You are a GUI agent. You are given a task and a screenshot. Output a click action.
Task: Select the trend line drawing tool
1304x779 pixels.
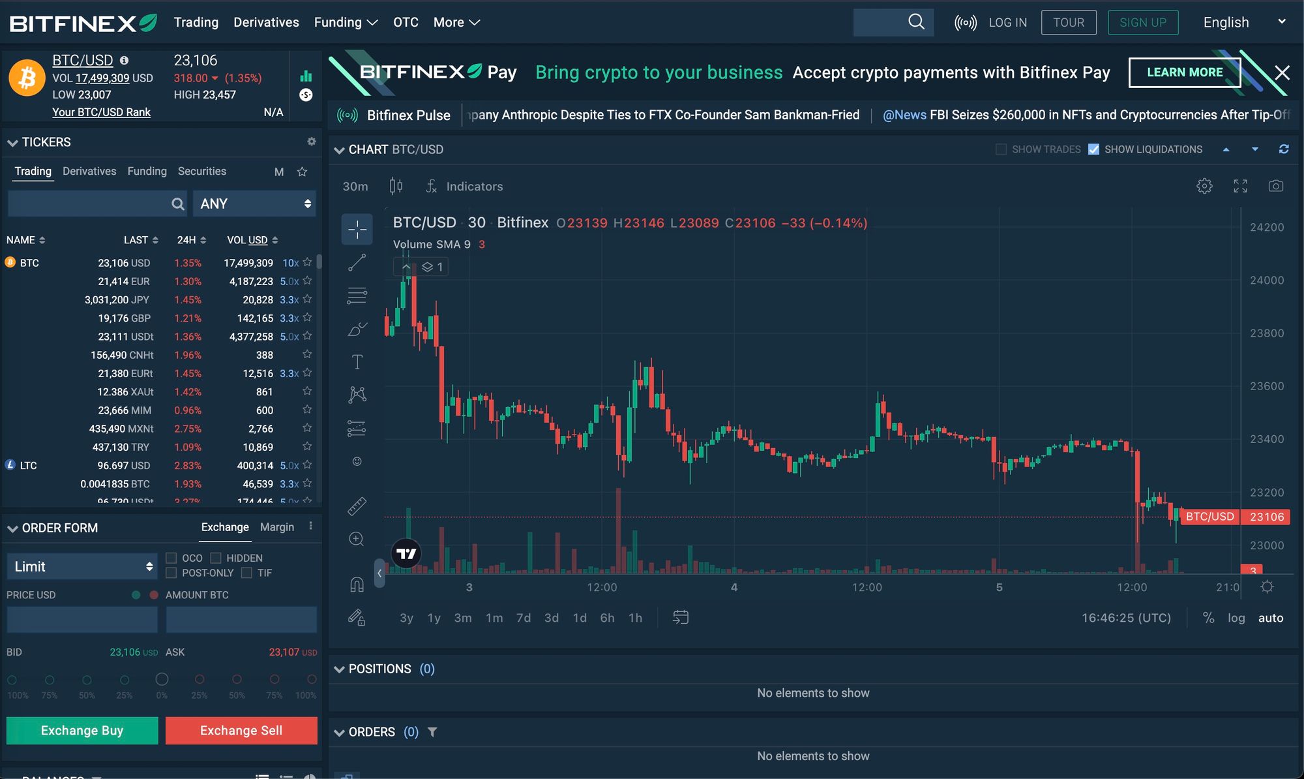(x=357, y=263)
